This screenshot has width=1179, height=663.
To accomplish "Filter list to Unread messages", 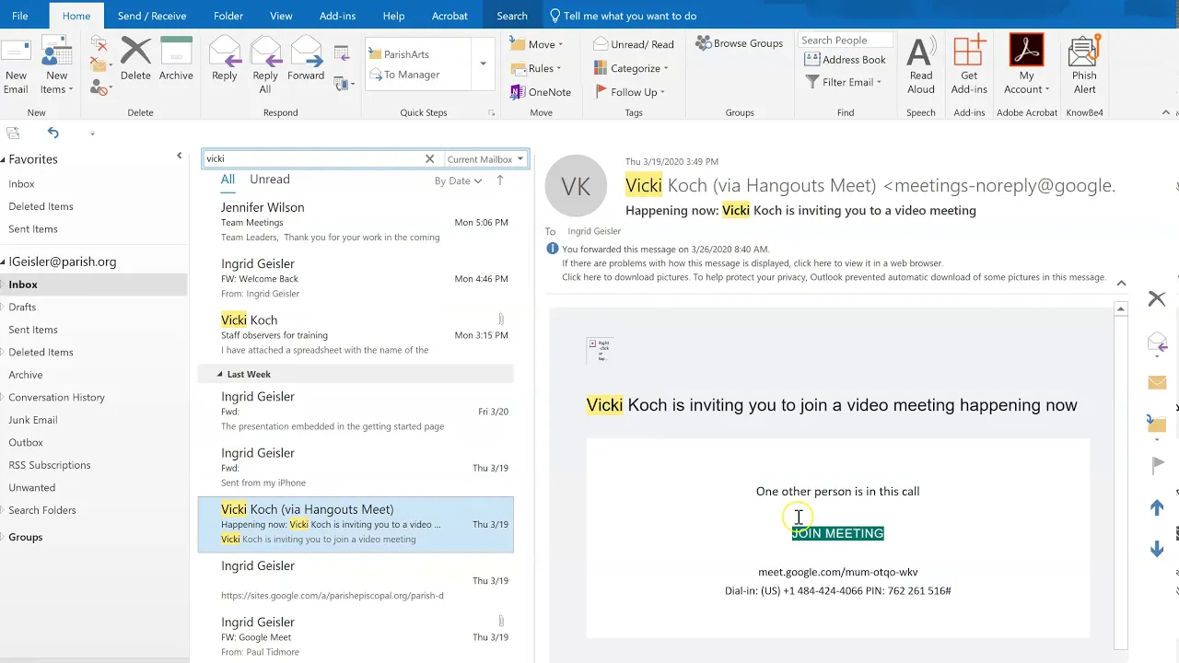I will click(x=270, y=180).
